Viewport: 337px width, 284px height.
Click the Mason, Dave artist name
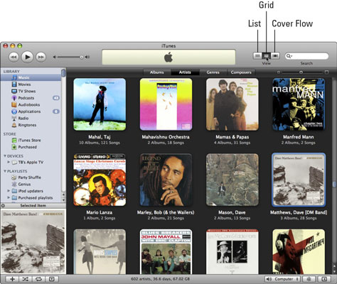click(x=232, y=212)
